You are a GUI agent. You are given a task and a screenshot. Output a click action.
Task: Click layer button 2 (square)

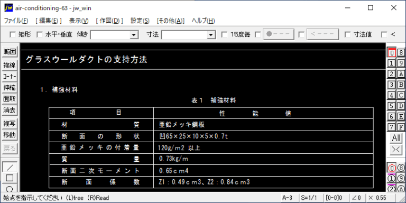point(392,74)
